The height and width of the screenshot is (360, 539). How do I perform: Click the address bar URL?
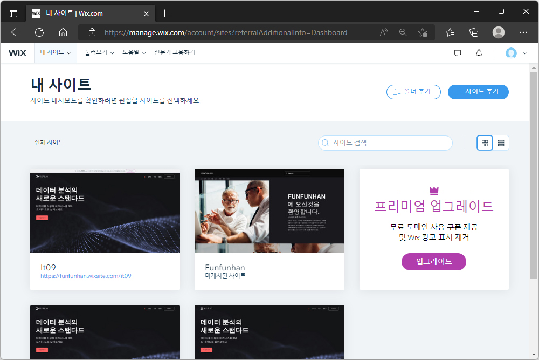pos(226,33)
